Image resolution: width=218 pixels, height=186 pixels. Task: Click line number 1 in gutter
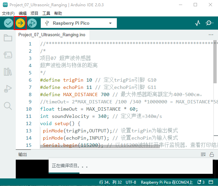click(x=30, y=44)
